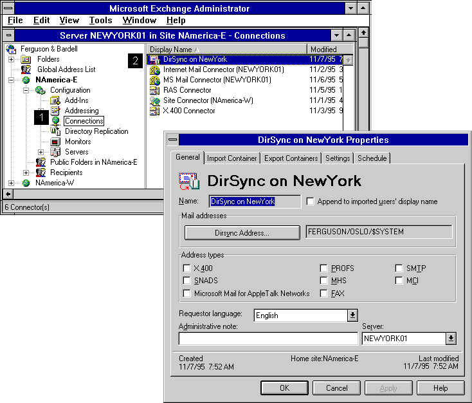This screenshot has width=472, height=403.
Task: Click the DirSync on NewYork list icon
Action: click(155, 60)
